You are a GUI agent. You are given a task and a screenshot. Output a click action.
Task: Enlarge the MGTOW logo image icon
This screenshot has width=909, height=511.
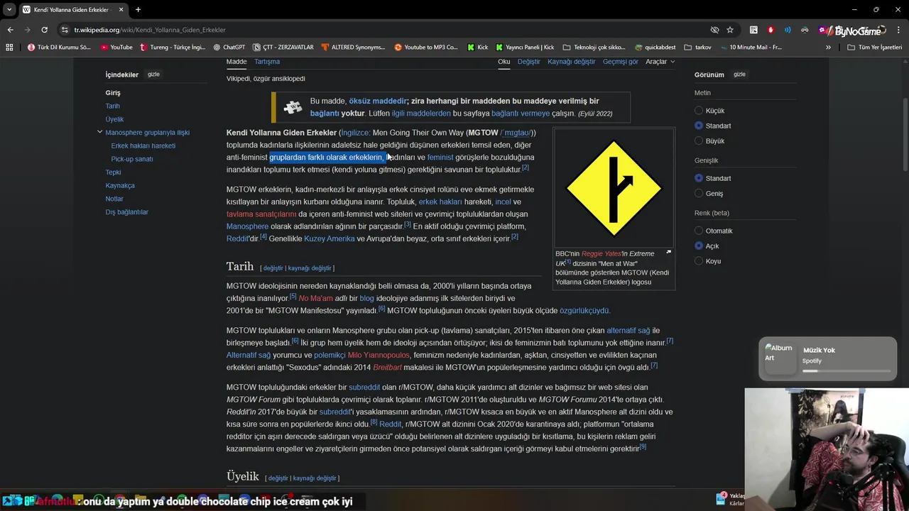tap(668, 253)
